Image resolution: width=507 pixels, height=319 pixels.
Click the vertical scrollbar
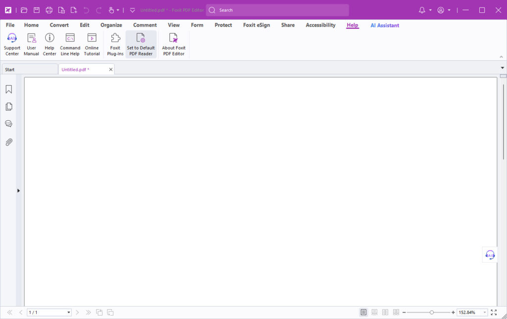pos(503,122)
